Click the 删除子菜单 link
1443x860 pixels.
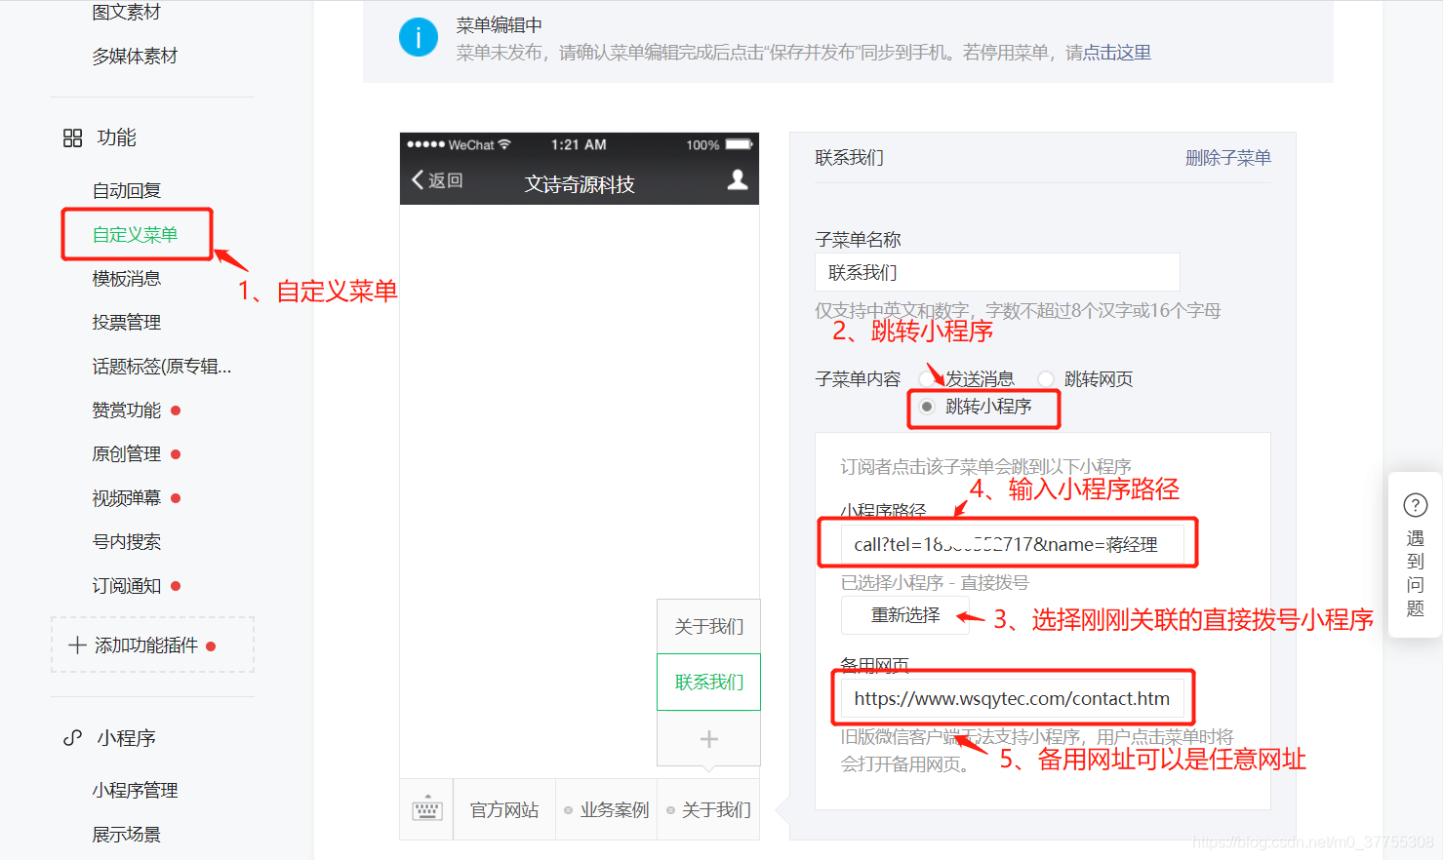(1227, 158)
